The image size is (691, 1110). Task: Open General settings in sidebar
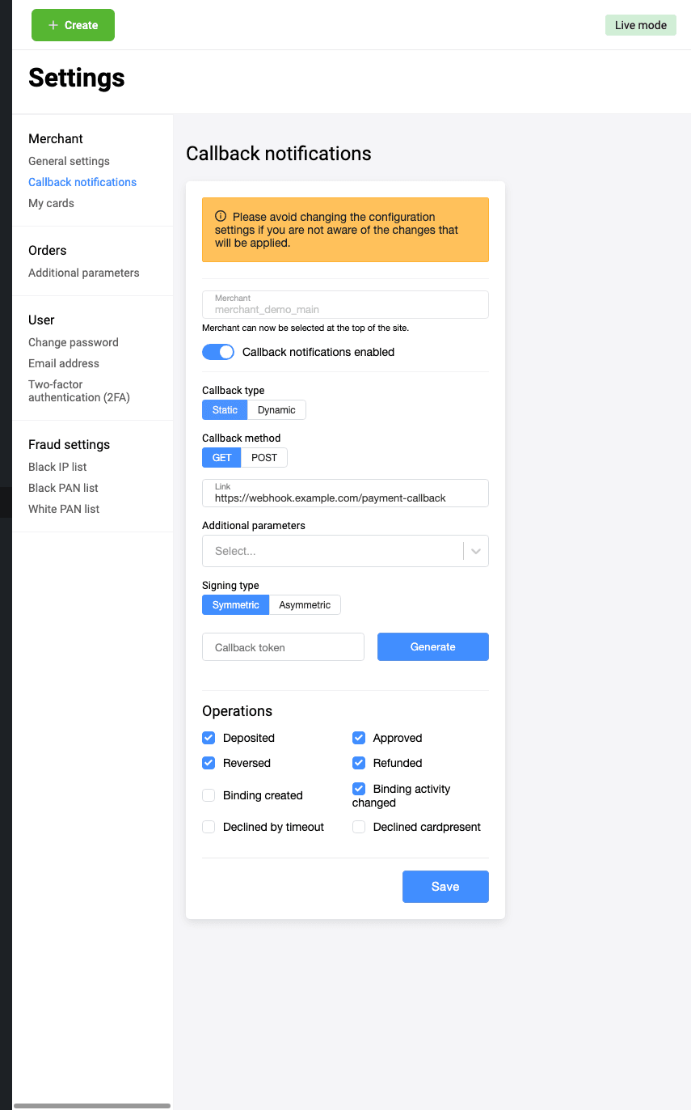[x=69, y=161]
